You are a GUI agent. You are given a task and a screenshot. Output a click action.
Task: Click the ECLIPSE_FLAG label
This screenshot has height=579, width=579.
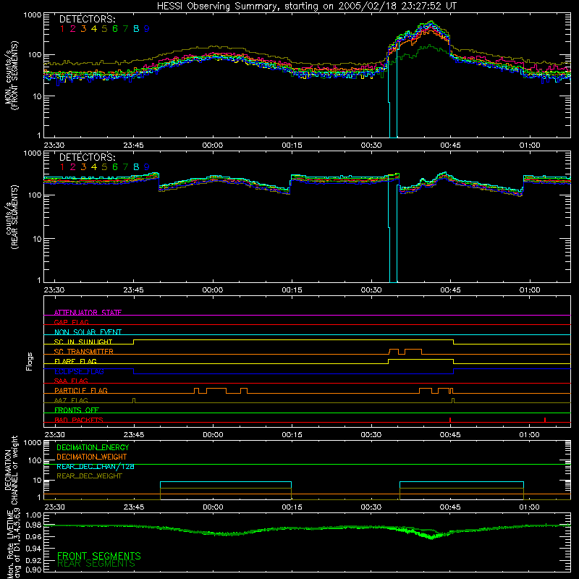tap(79, 371)
